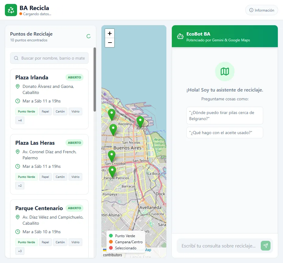Click the green marker beside Aeroparque Newbery
This screenshot has height=263, width=283.
(x=112, y=114)
